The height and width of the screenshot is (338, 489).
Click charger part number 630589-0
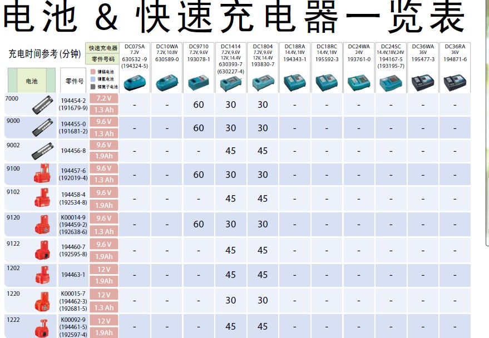[x=167, y=59]
